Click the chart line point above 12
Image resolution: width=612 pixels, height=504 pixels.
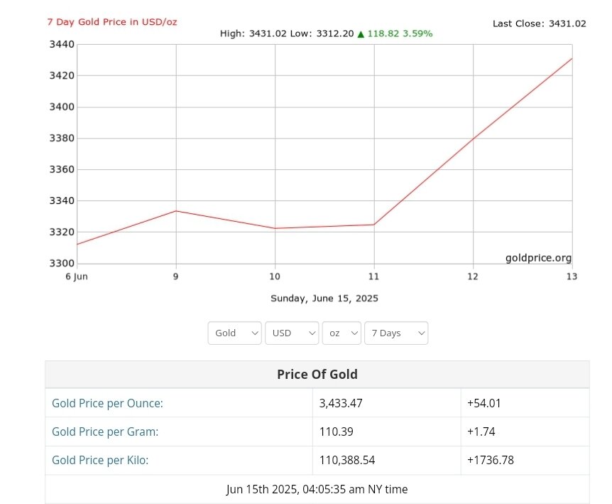(x=473, y=139)
